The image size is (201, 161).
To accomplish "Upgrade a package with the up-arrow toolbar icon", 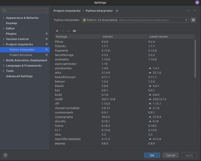I will point(68,31).
